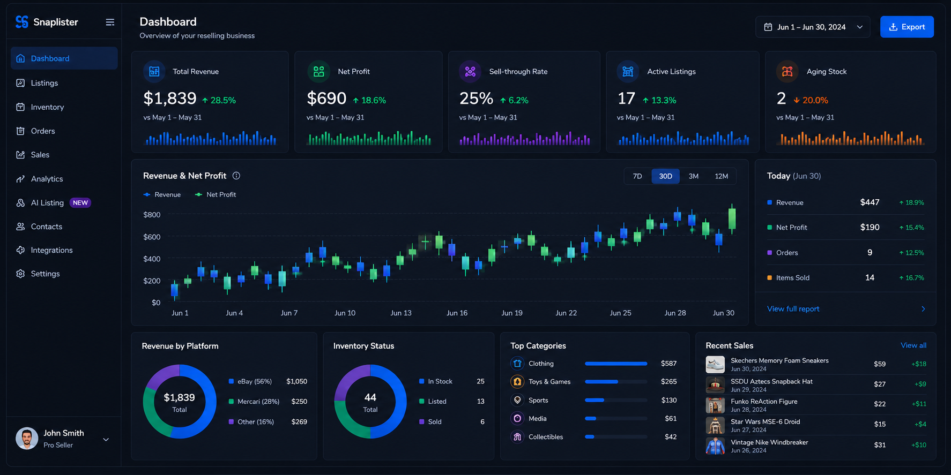Screen dimensions: 951x475
Task: Click the Export button
Action: click(x=907, y=27)
